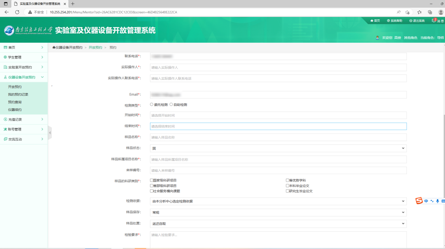This screenshot has height=249, width=445.
Task: Click the browser favorites star icon
Action: tap(419, 12)
